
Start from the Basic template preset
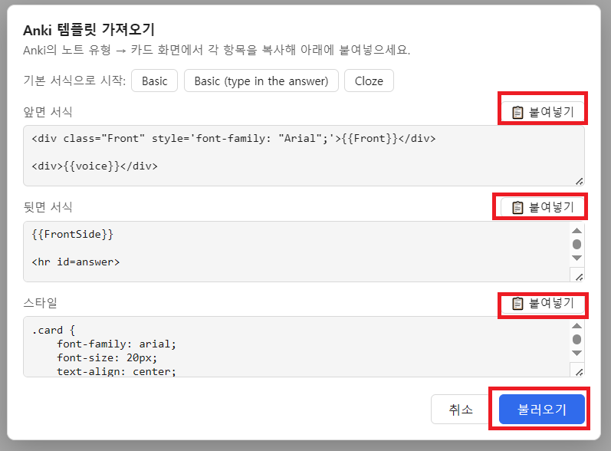tap(154, 81)
